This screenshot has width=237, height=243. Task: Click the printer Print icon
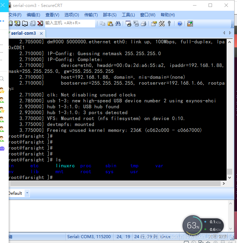144,24
